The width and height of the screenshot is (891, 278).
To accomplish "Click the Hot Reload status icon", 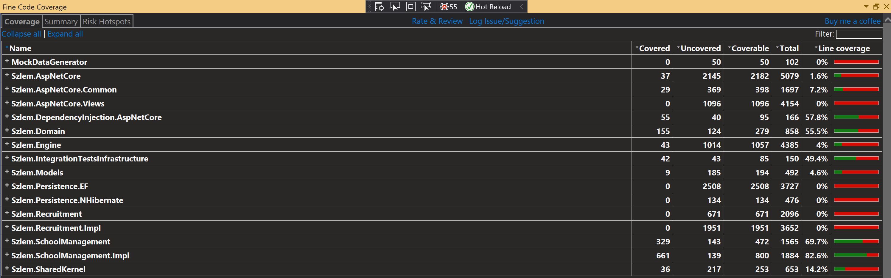I will pos(470,6).
